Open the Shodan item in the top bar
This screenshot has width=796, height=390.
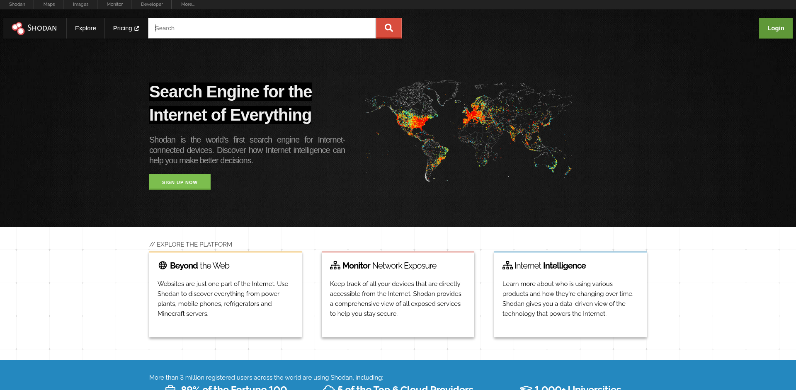(x=17, y=4)
